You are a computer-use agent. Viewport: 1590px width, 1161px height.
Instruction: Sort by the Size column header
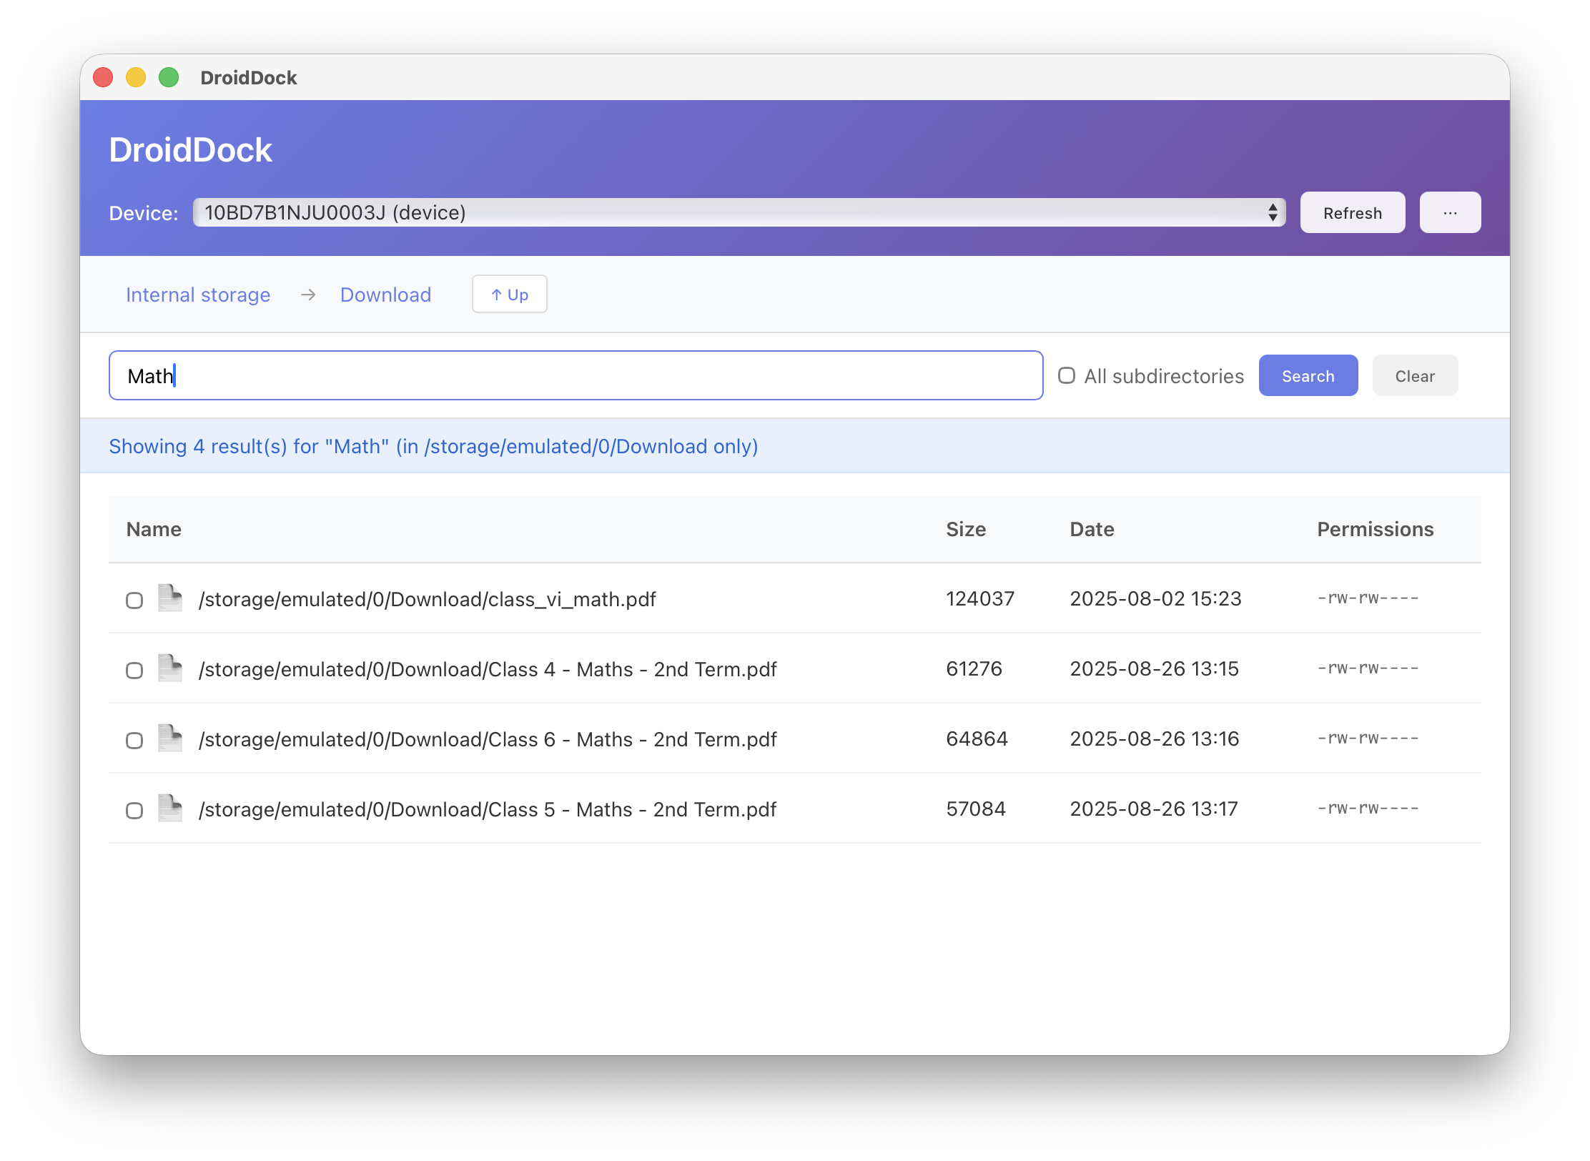pyautogui.click(x=965, y=529)
